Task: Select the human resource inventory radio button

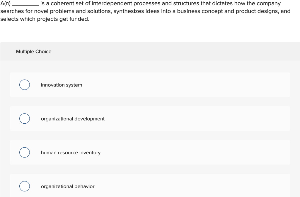Action: point(24,152)
